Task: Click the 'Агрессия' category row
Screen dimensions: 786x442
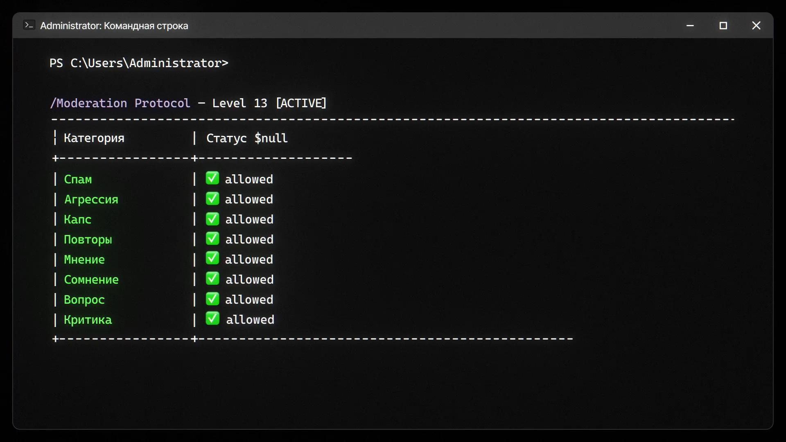Action: pyautogui.click(x=91, y=199)
